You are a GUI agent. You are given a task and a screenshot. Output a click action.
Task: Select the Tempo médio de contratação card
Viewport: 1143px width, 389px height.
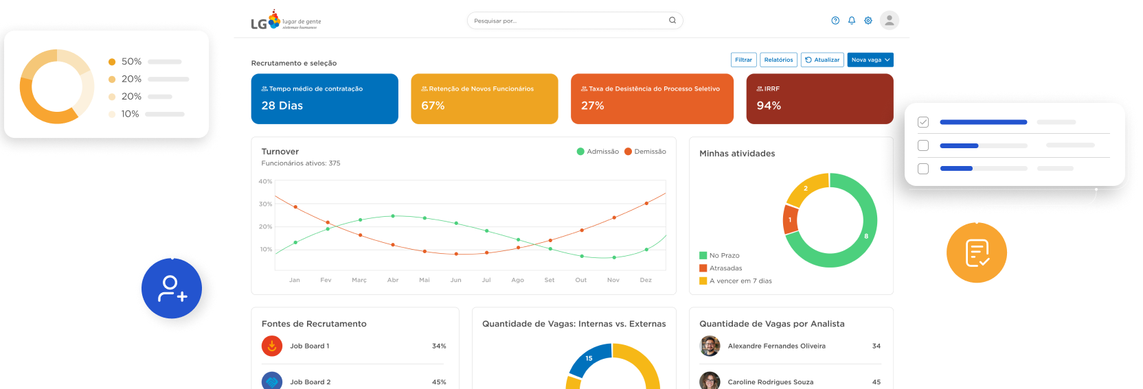tap(325, 99)
